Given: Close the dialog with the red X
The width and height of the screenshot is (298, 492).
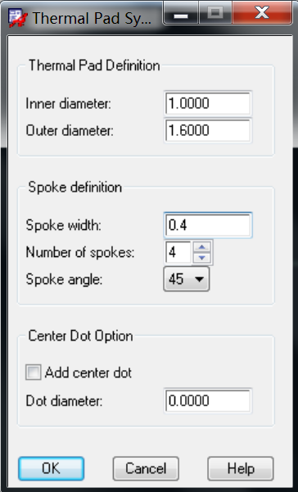Looking at the screenshot, I should 262,13.
